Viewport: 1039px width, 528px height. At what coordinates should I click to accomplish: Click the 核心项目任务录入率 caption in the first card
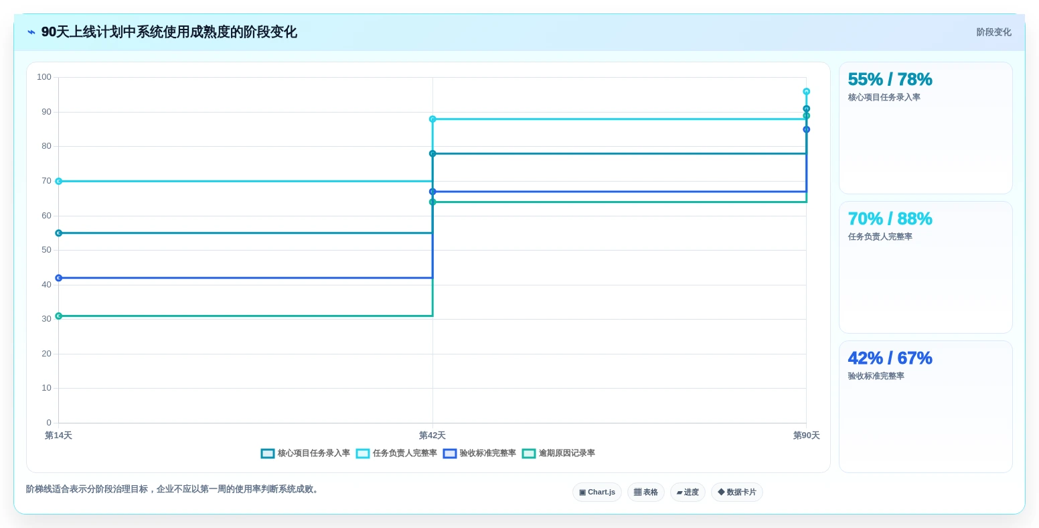pyautogui.click(x=884, y=98)
